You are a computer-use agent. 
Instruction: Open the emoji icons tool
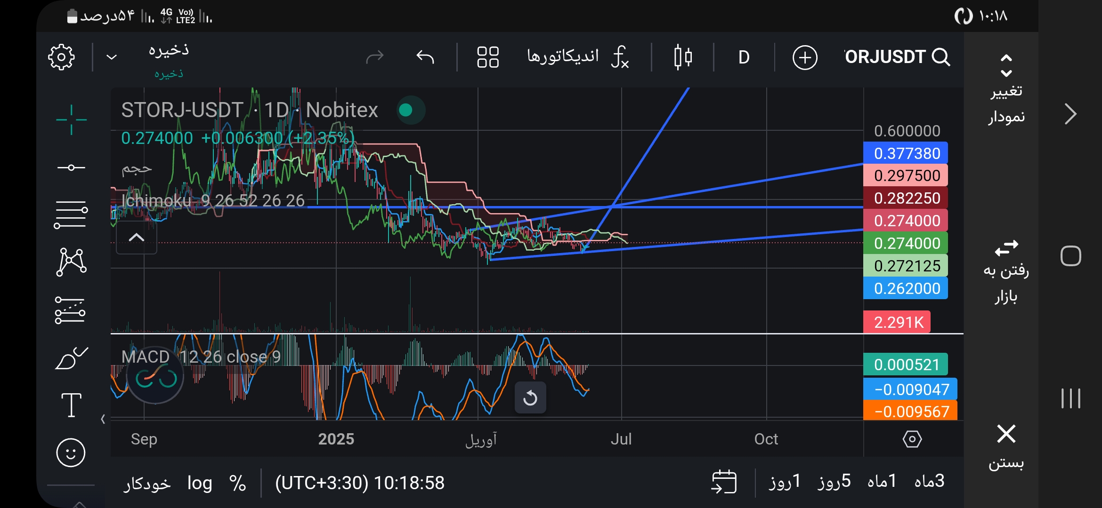point(71,453)
